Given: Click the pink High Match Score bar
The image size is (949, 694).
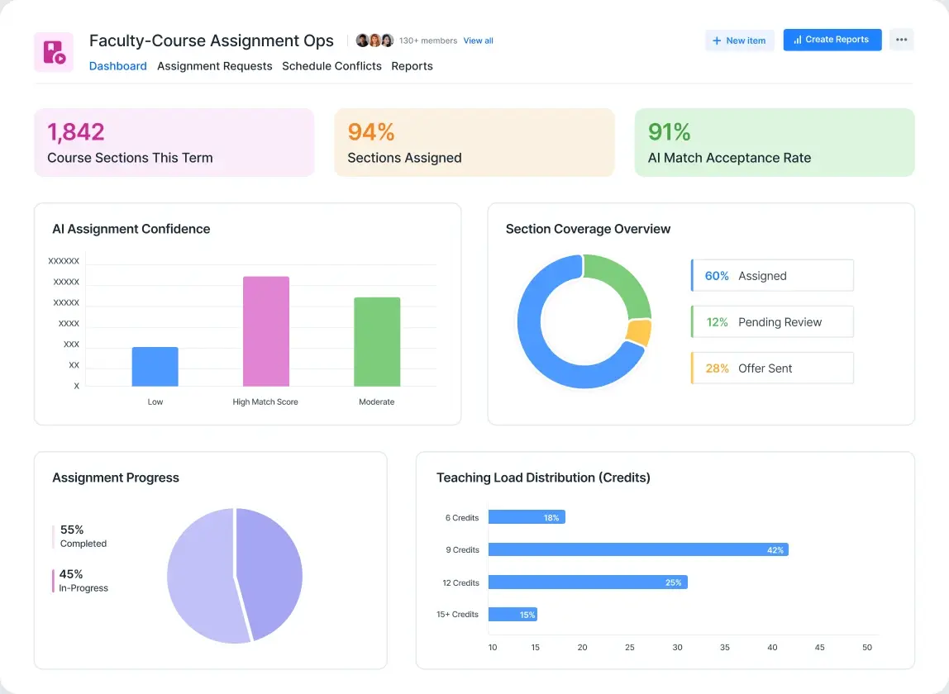Looking at the screenshot, I should click(x=266, y=331).
